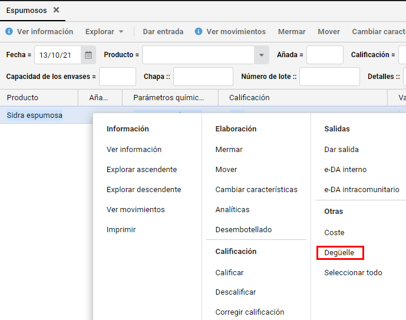
Task: Click Ver información toolbar button
Action: pyautogui.click(x=45, y=32)
